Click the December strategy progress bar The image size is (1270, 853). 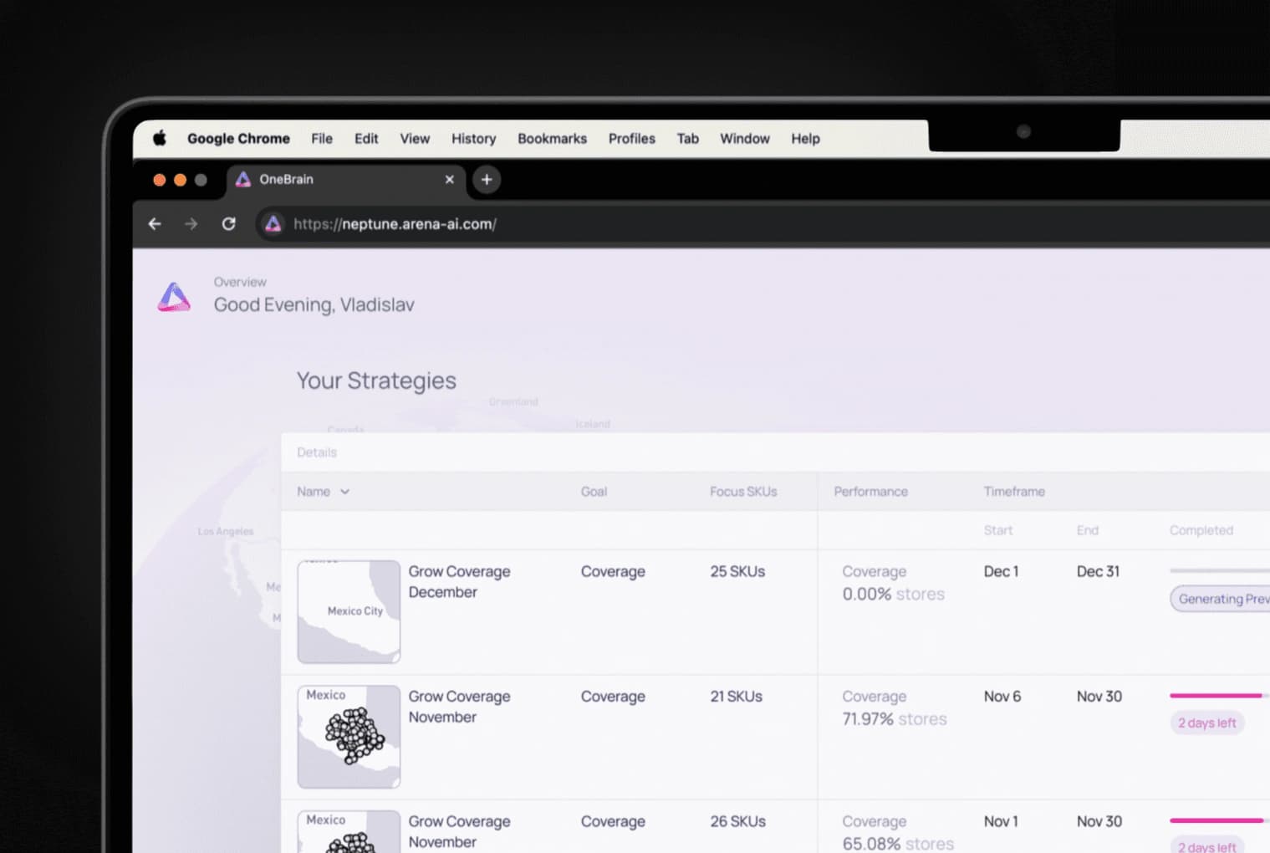[1220, 570]
